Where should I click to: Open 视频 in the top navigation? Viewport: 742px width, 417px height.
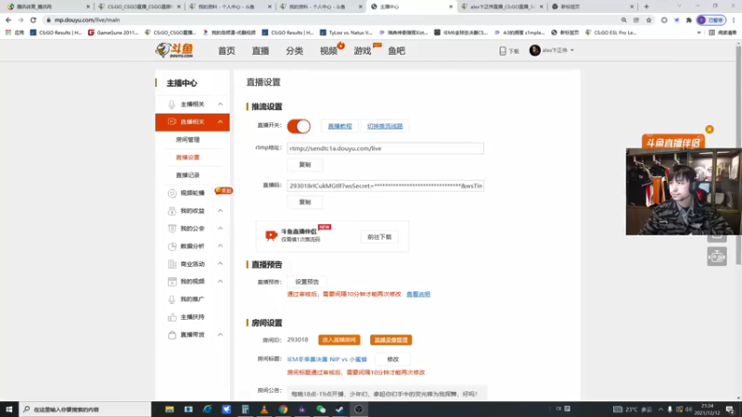(328, 51)
